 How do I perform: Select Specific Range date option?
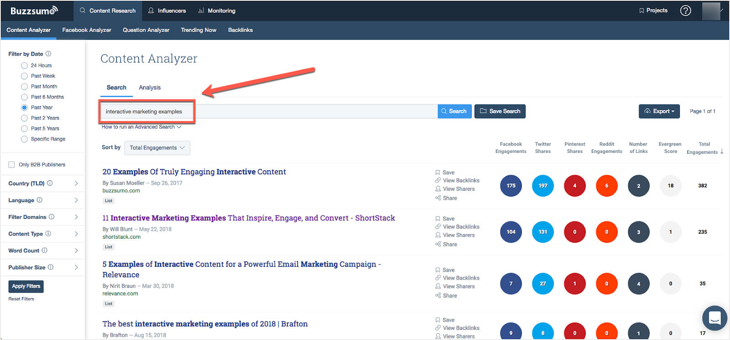tap(25, 139)
